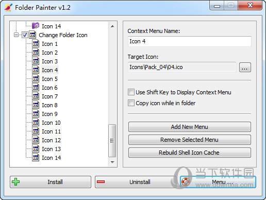
Task: Collapse the Change Folder Icon tree node
Action: pyautogui.click(x=16, y=35)
